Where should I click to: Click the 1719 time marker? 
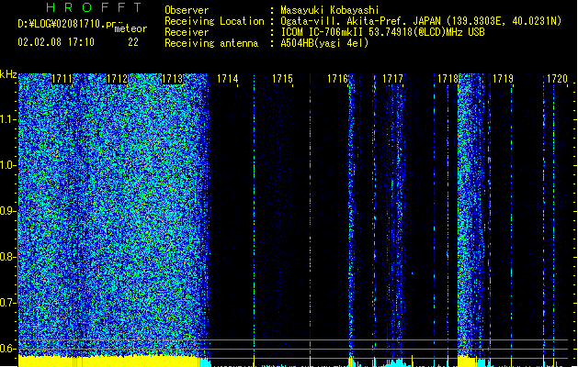503,79
